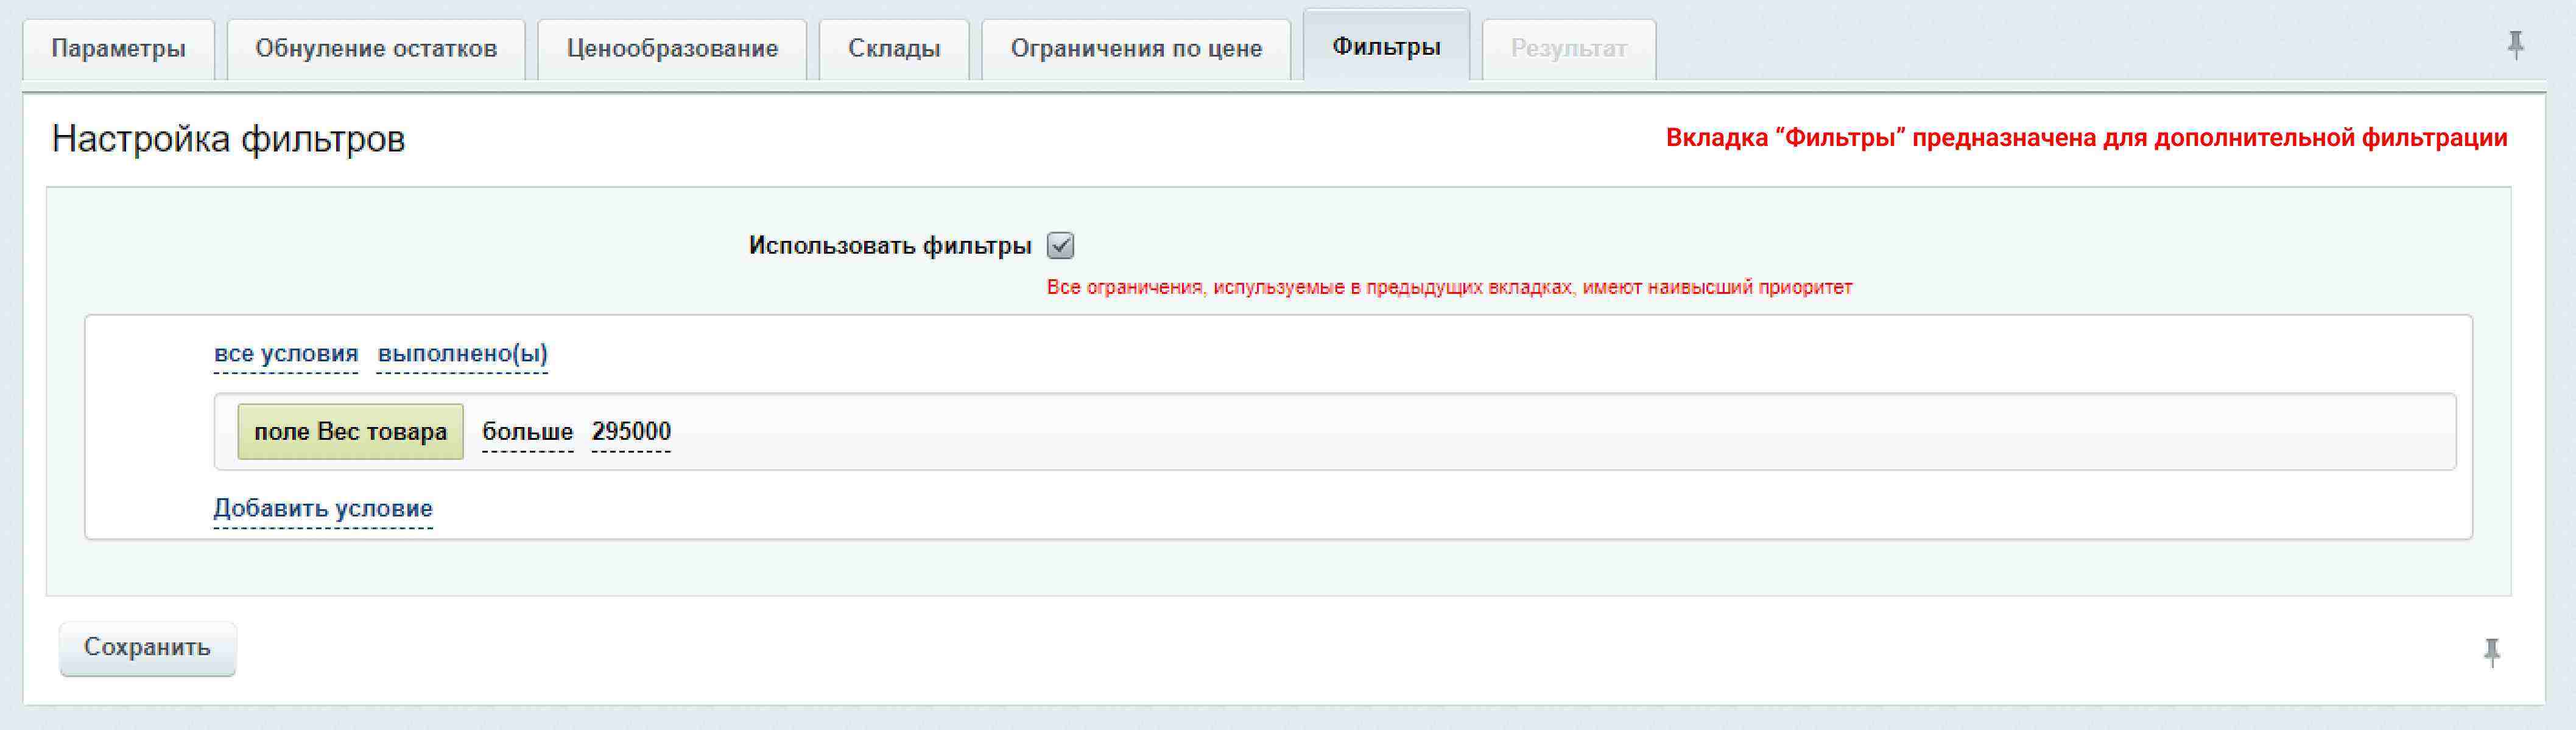This screenshot has width=2576, height=730.
Task: Click the Использовать фильтры label
Action: pos(890,246)
